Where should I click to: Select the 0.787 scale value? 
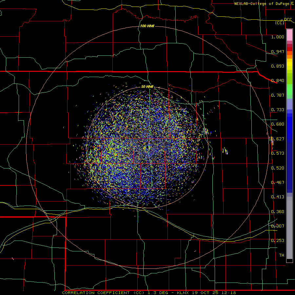pos(278,95)
